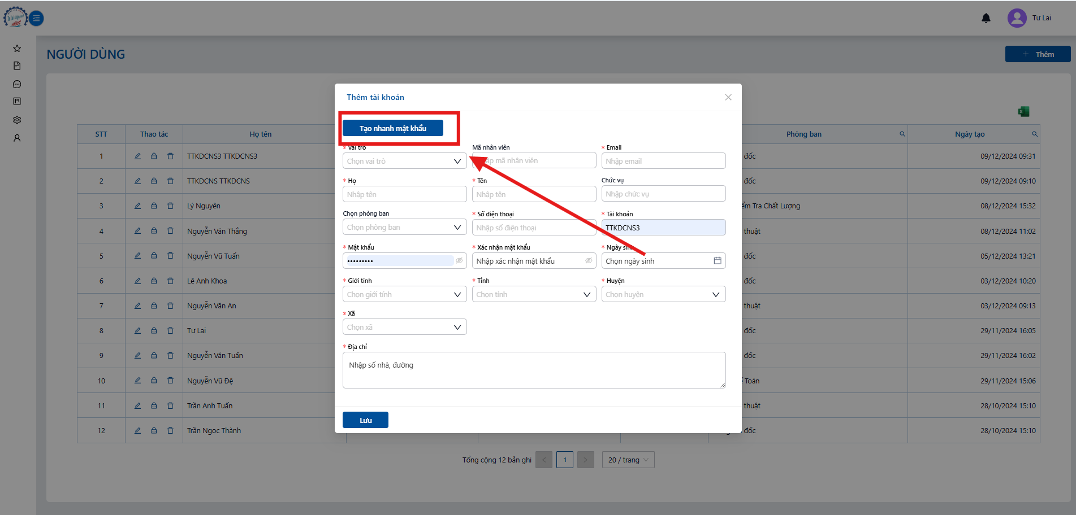Screen dimensions: 1076x515
Task: Open the Chọn giới tính dropdown
Action: (405, 294)
